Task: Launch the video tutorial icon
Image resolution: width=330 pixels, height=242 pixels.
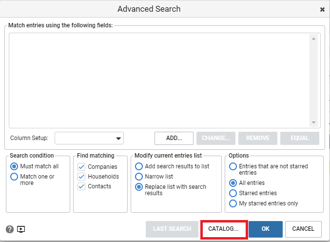Action: [21, 229]
